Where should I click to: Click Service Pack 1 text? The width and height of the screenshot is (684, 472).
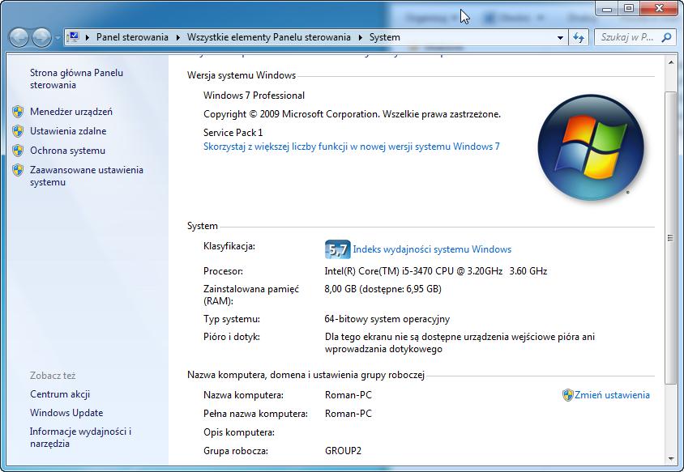[233, 133]
